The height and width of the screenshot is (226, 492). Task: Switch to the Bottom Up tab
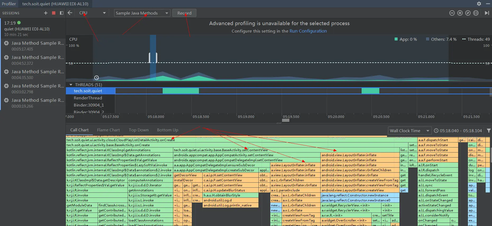167,130
